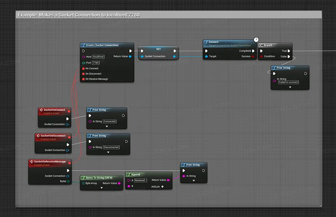This screenshot has width=336, height=217.
Task: Click the Return Value pin of Create node
Action: coord(130,56)
